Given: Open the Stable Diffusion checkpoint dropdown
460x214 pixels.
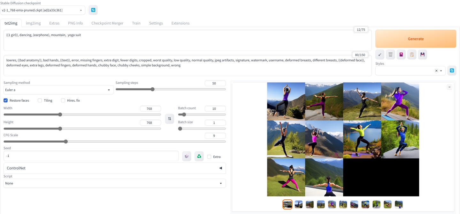Looking at the screenshot, I should 42,10.
